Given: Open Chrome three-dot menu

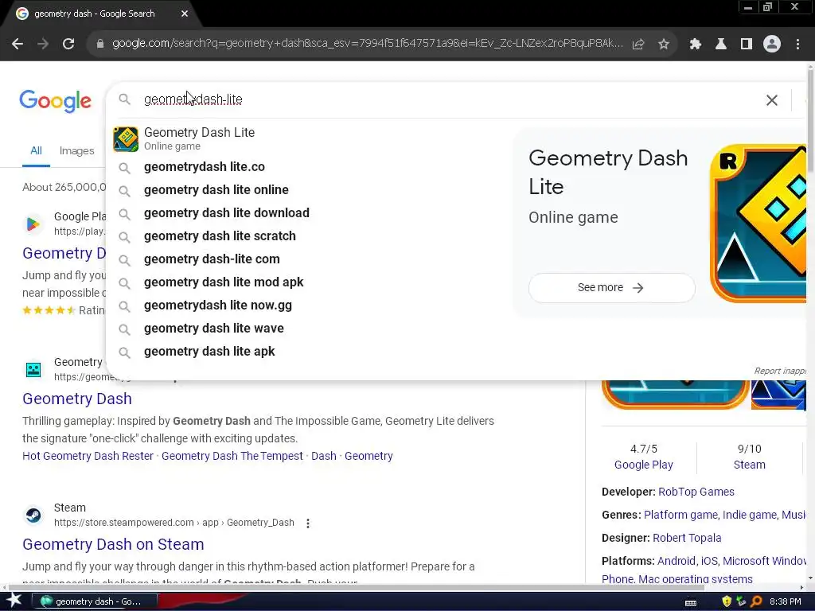Looking at the screenshot, I should click(797, 45).
